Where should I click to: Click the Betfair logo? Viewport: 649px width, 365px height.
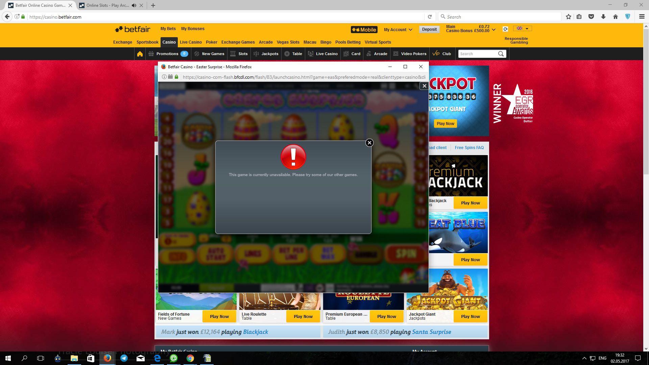click(133, 29)
